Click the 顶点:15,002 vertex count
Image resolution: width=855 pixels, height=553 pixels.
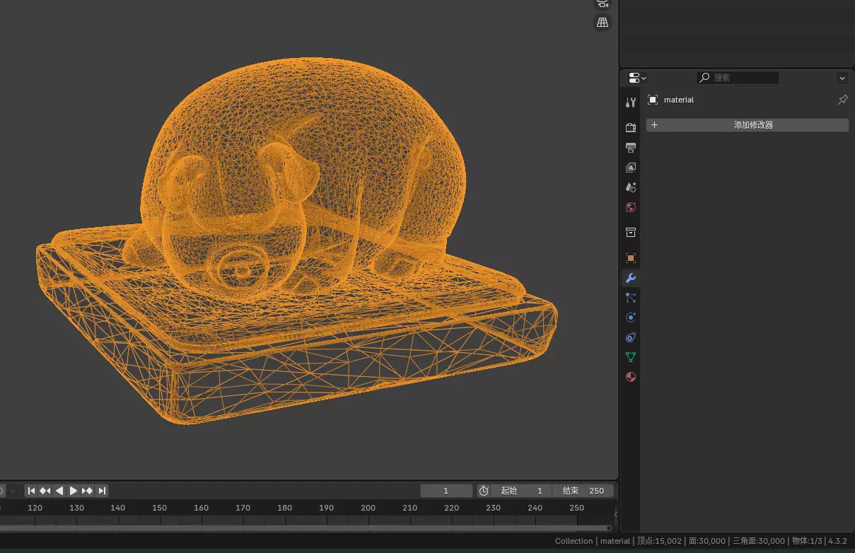click(658, 541)
